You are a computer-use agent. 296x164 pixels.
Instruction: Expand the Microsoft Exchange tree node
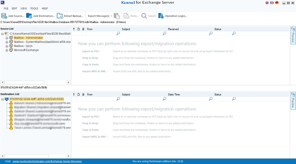tap(7, 50)
